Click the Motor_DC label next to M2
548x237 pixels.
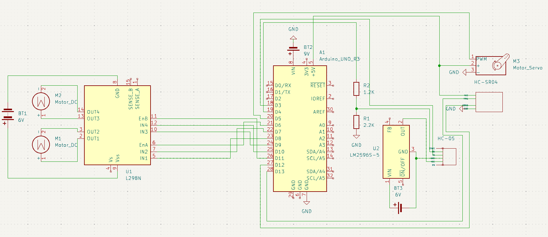click(x=66, y=102)
